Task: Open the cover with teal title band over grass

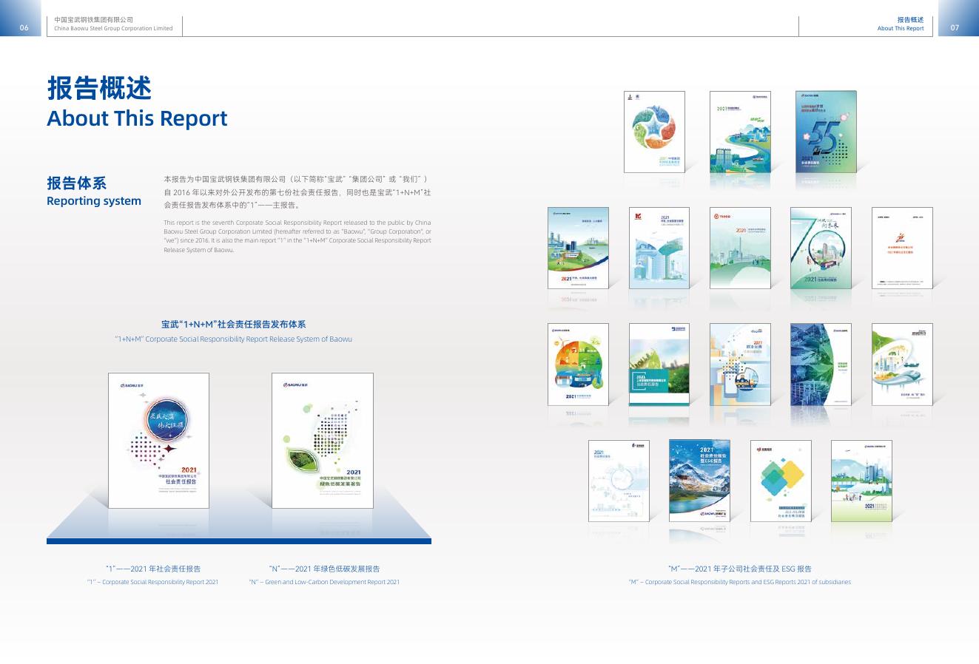Action: click(659, 364)
